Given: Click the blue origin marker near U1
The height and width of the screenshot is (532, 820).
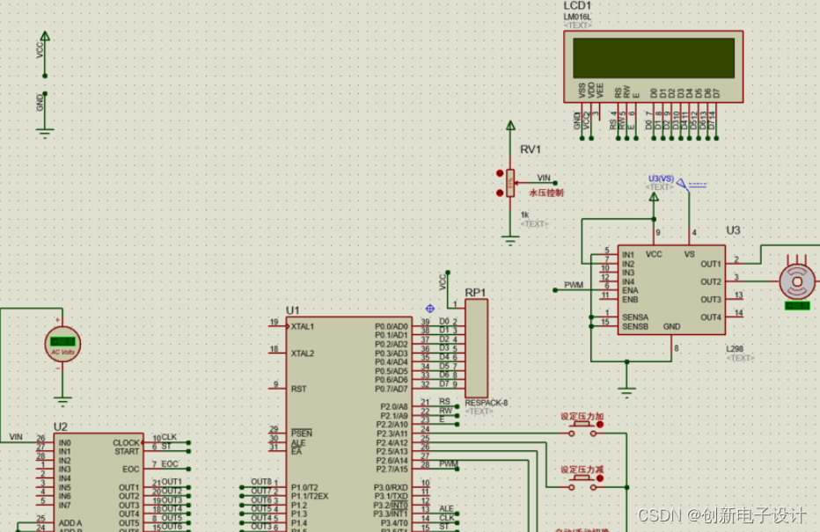Looking at the screenshot, I should pyautogui.click(x=430, y=309).
